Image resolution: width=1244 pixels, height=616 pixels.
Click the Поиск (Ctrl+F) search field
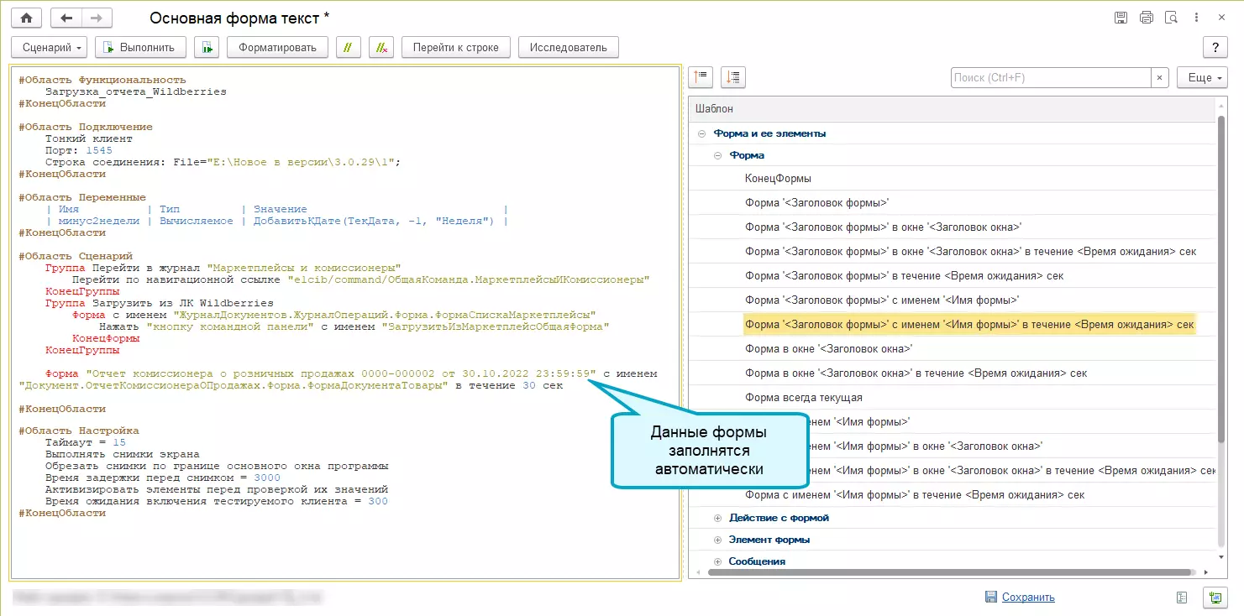[x=1049, y=77]
